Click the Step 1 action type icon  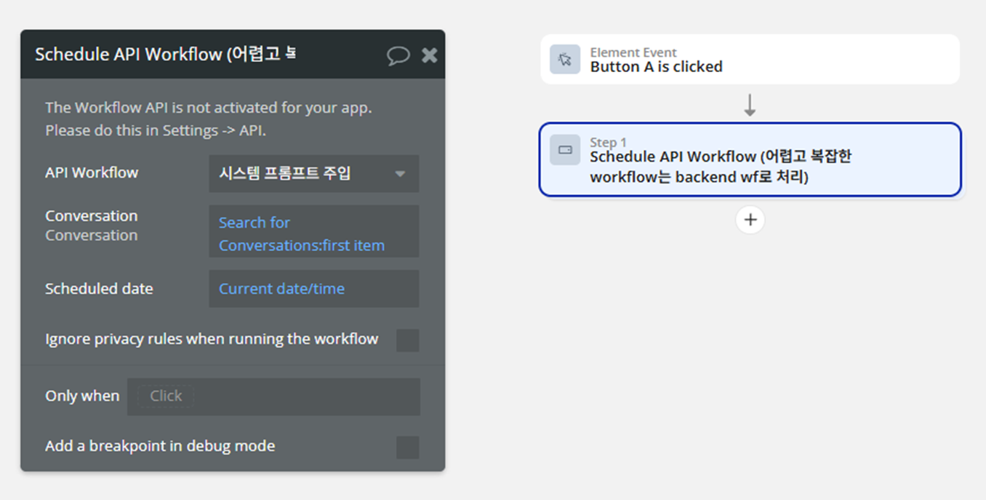point(565,150)
